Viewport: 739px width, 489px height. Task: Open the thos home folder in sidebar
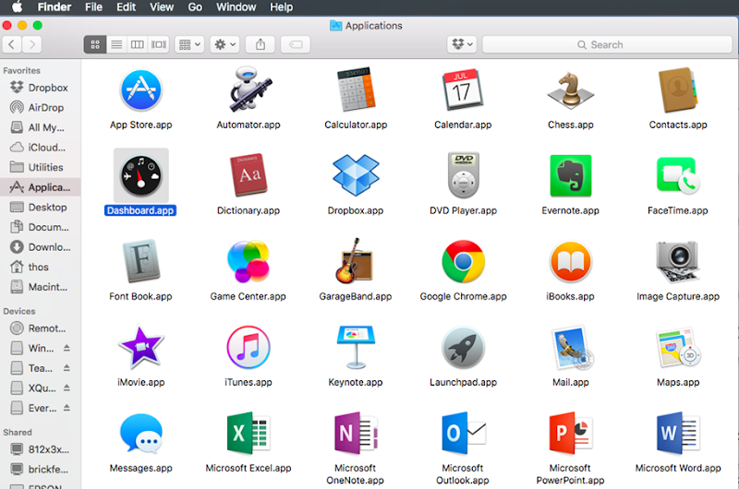(41, 268)
